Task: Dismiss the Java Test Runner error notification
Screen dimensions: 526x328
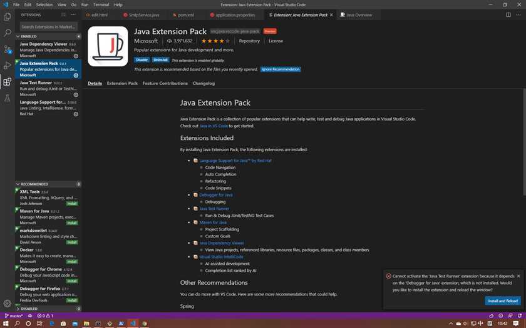Action: click(518, 276)
